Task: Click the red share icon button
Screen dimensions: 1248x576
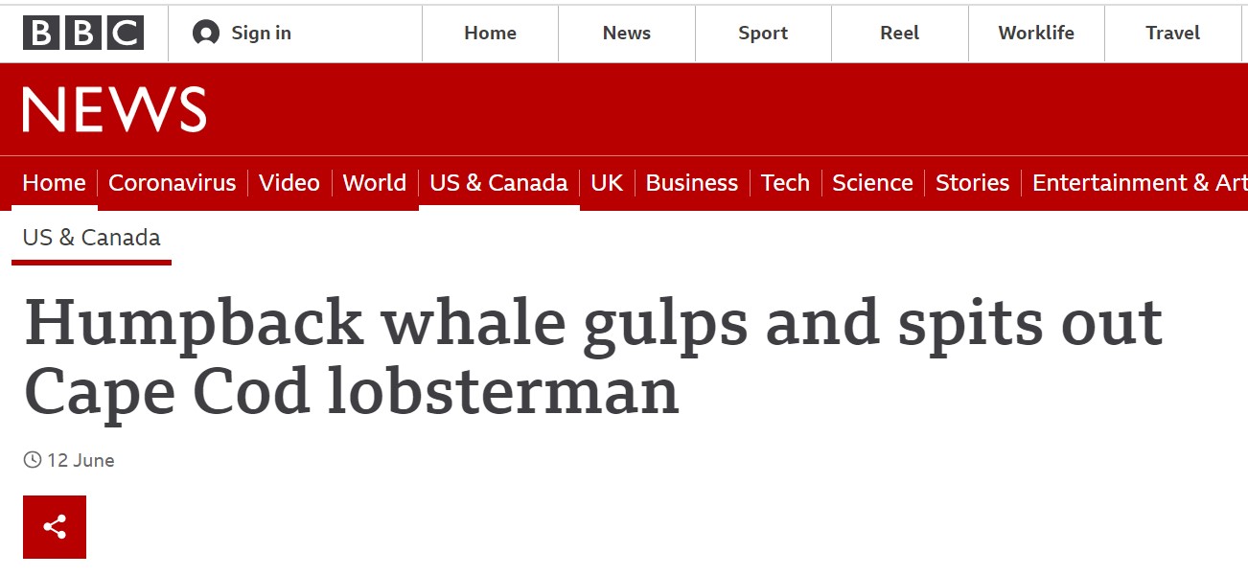Action: click(x=55, y=526)
